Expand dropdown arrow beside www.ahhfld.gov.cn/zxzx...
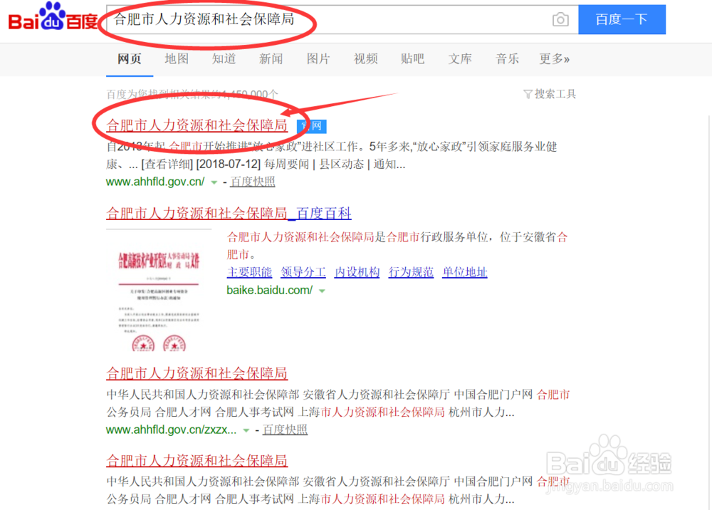712x510 pixels. point(246,430)
